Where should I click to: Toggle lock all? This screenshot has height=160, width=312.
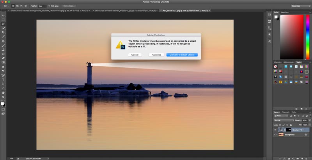point(291,125)
